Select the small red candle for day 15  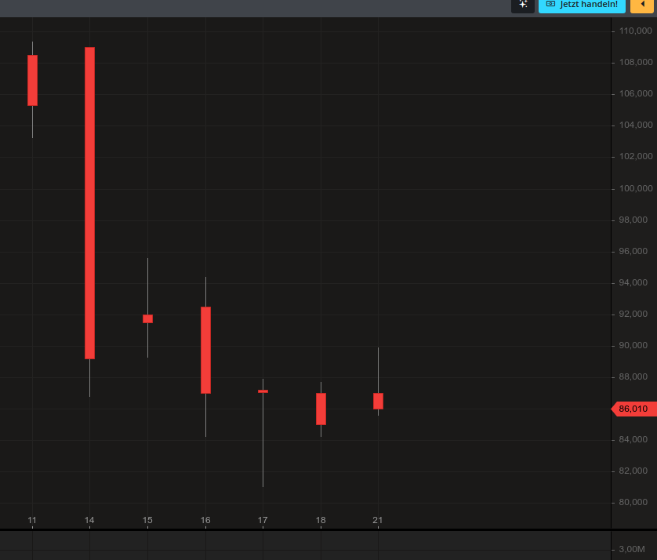147,318
